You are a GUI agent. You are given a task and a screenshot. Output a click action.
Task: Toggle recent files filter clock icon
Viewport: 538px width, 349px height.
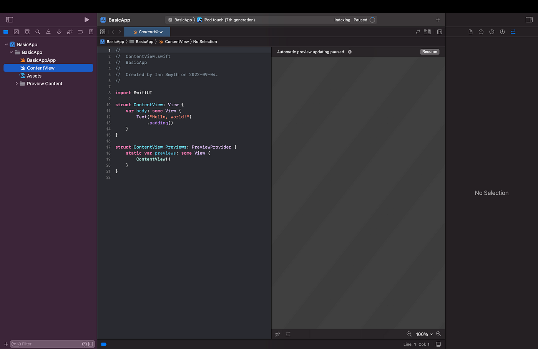[x=85, y=344]
